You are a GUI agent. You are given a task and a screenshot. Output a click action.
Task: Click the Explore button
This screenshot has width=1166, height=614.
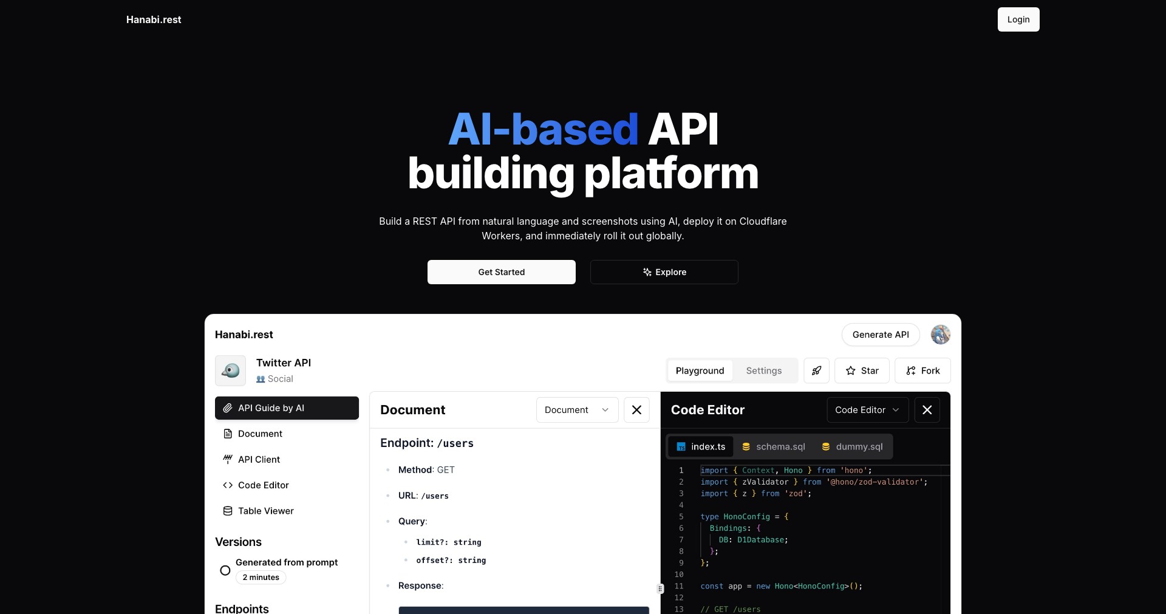[664, 272]
